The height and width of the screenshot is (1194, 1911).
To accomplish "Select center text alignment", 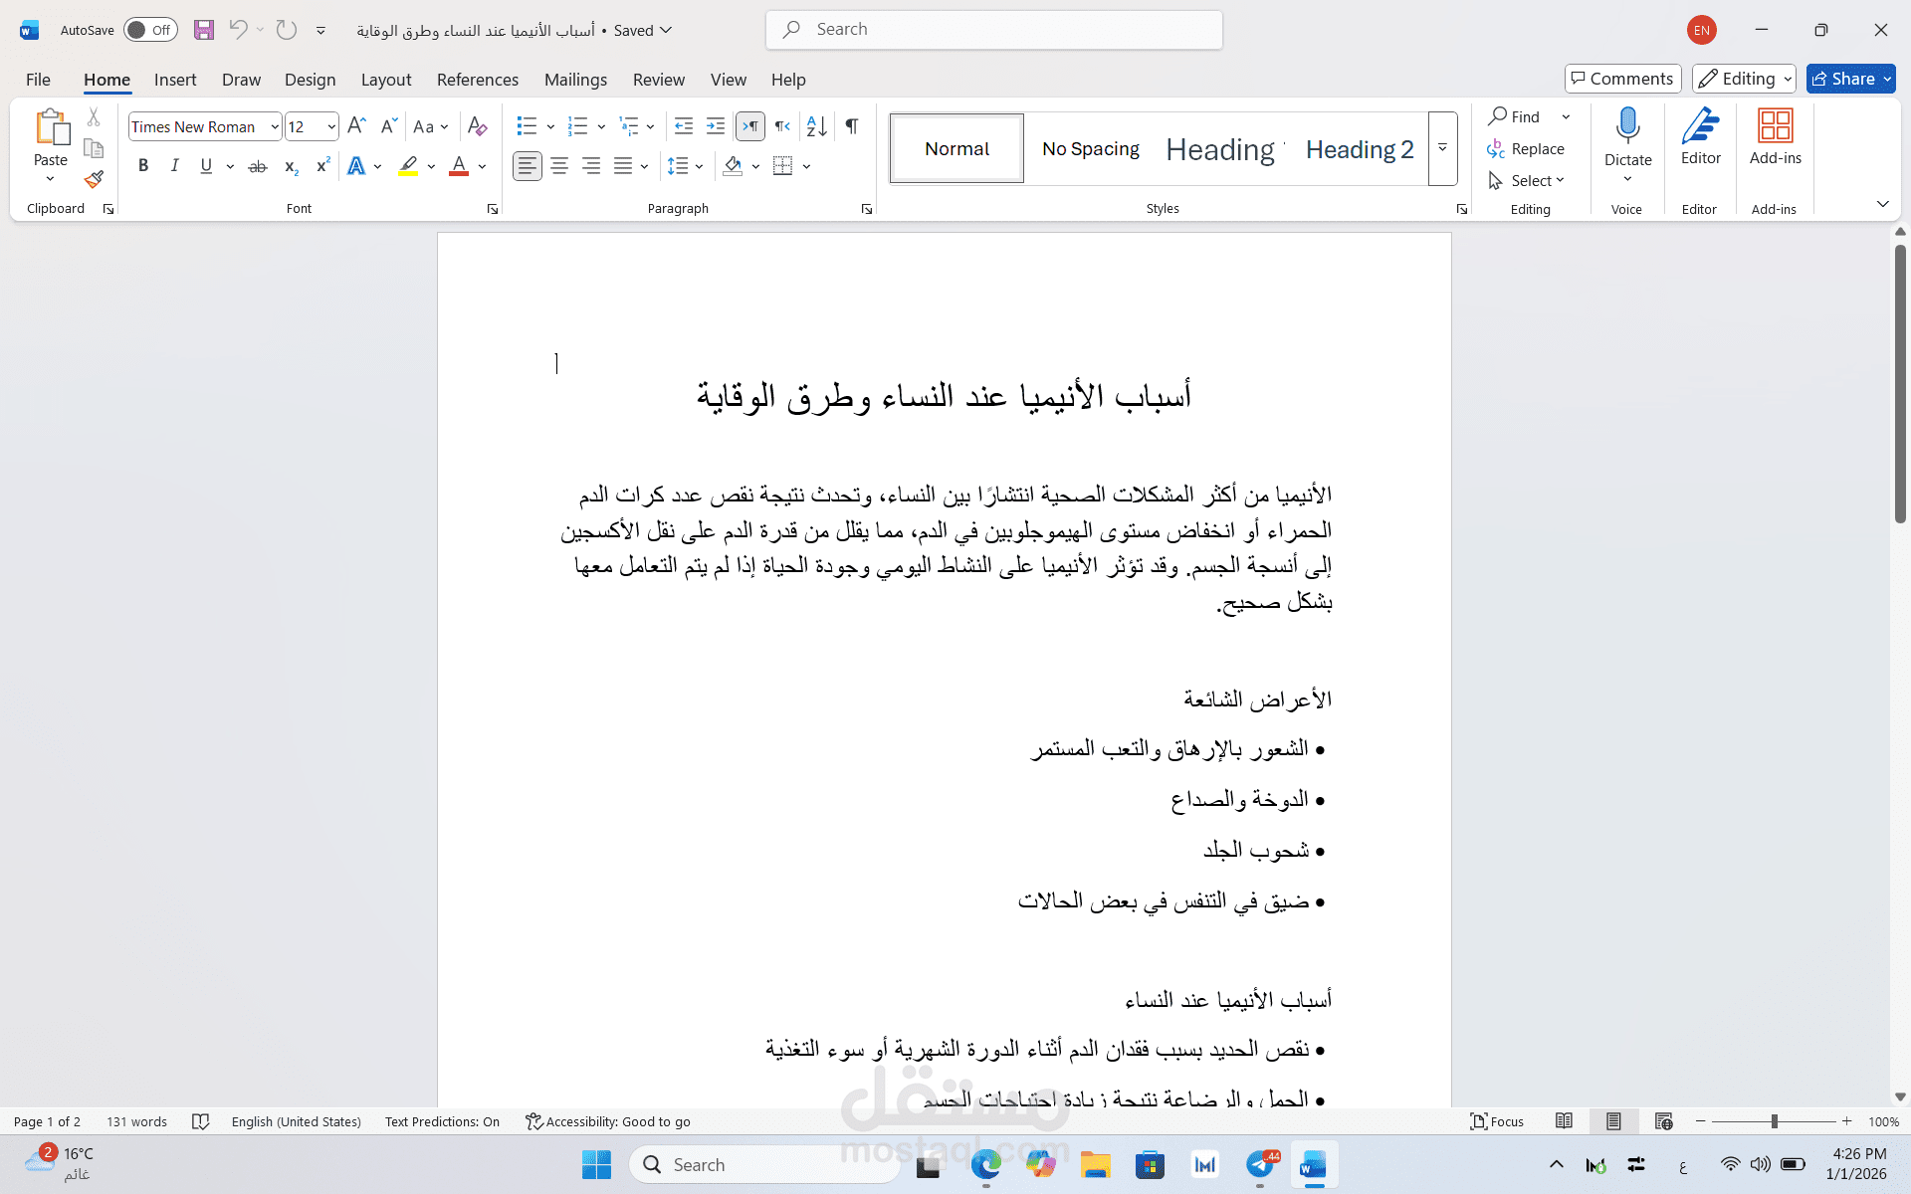I will point(559,165).
